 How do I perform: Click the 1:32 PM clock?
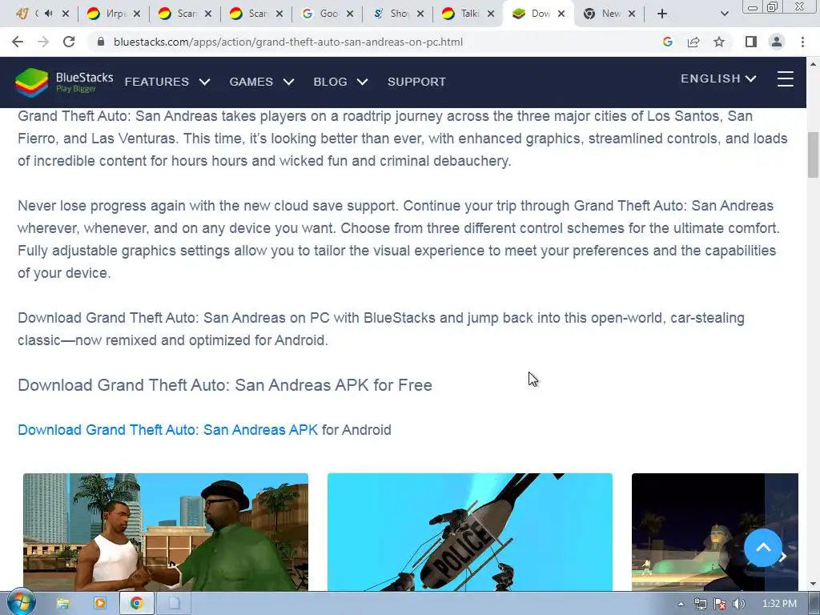click(779, 604)
